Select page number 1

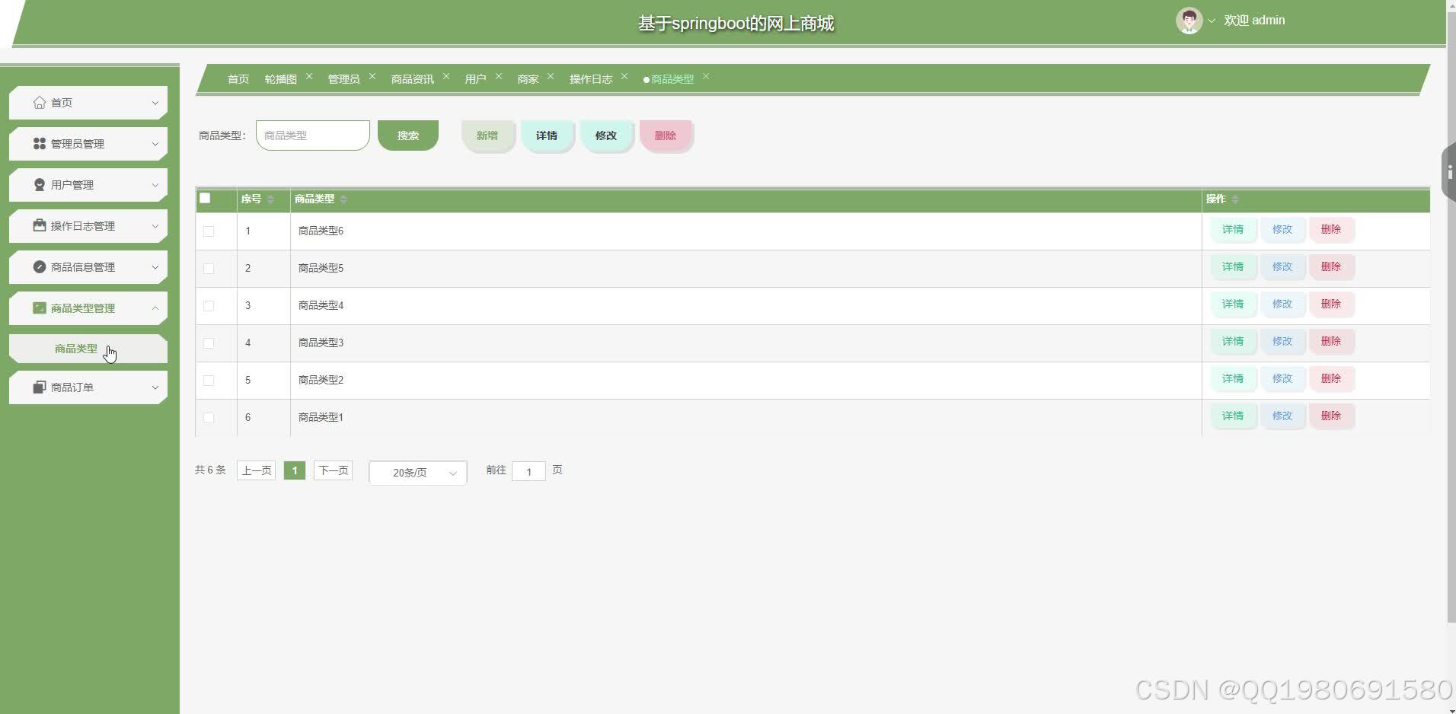point(295,470)
